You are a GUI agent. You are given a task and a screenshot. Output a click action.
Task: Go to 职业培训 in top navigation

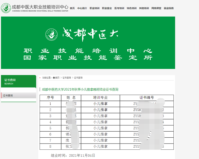point(94,8)
